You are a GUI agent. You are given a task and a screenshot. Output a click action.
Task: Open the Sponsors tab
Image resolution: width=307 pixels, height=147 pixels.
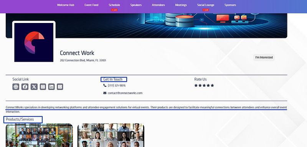point(230,5)
